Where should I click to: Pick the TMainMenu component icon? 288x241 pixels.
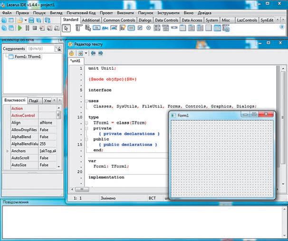tap(79, 28)
